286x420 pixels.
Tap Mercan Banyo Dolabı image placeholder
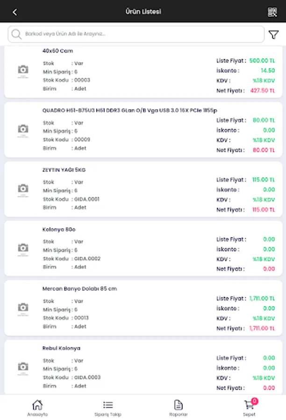pos(23,308)
